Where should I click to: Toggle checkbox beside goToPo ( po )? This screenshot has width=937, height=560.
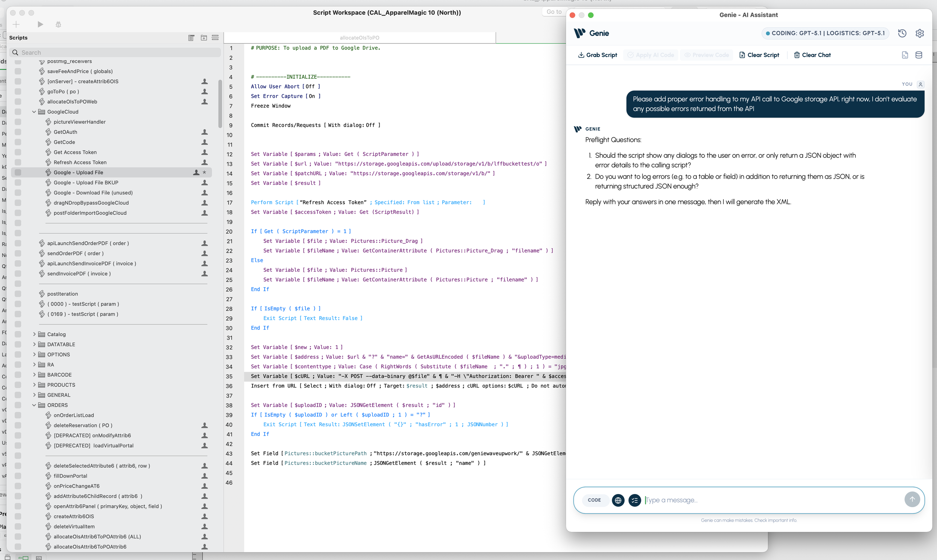(18, 92)
